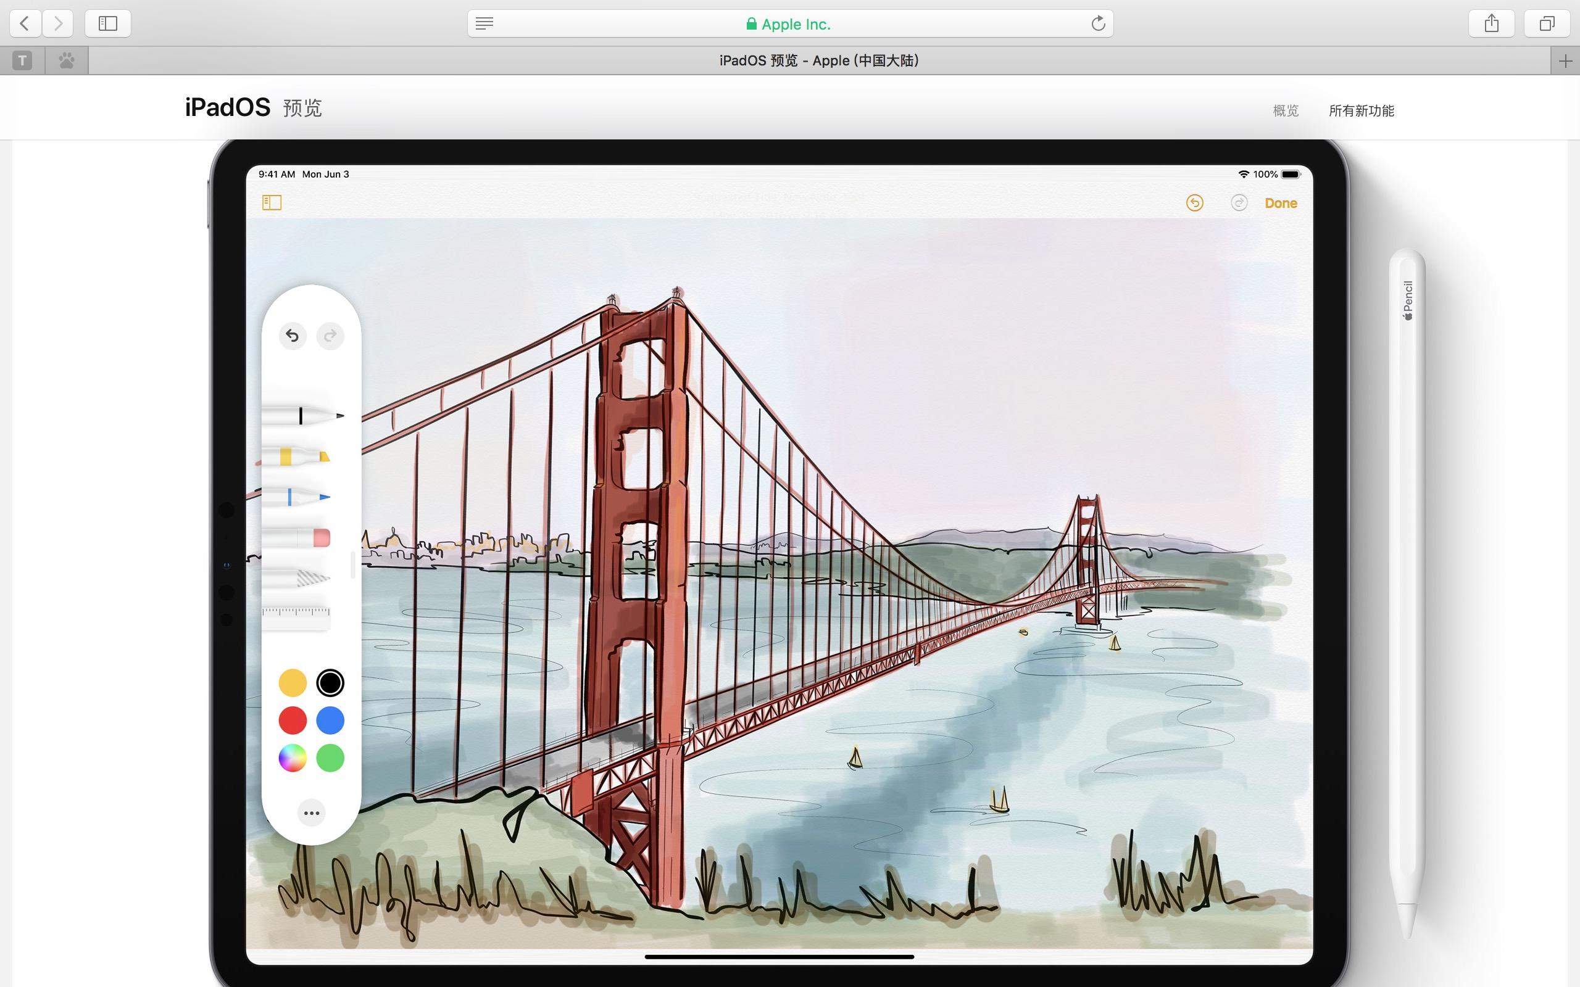Choose the black color swatch
The height and width of the screenshot is (987, 1580).
click(x=330, y=683)
